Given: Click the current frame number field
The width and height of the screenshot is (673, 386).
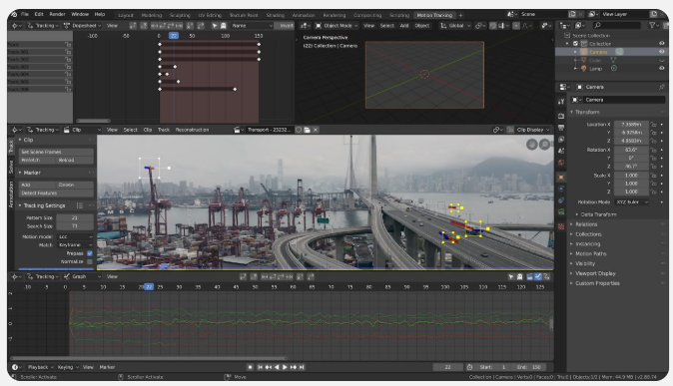Looking at the screenshot, I should 447,367.
